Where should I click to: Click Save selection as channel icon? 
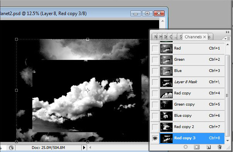tap(197, 147)
